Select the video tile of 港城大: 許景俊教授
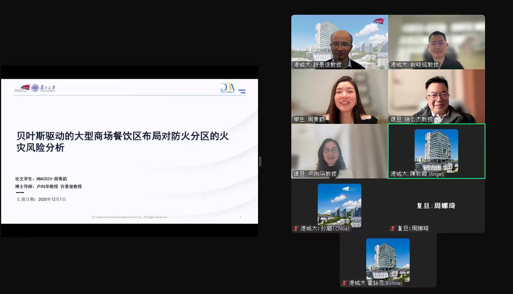 coord(339,42)
